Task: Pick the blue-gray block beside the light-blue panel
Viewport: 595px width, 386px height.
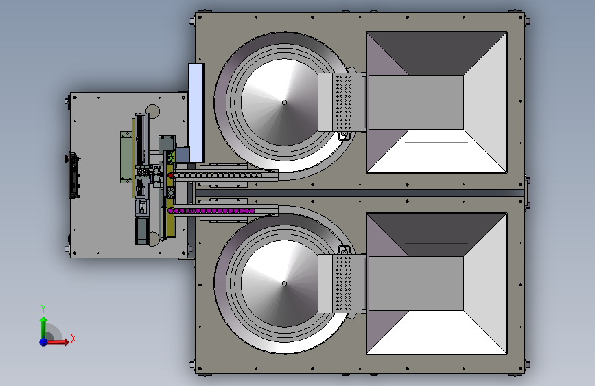Action: 183,155
